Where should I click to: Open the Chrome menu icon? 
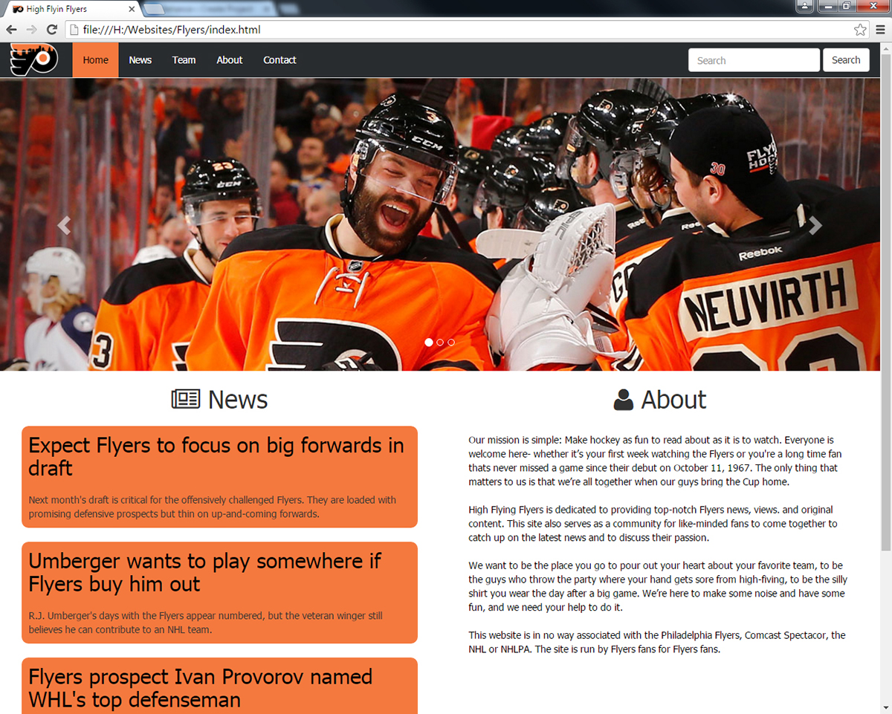(881, 30)
